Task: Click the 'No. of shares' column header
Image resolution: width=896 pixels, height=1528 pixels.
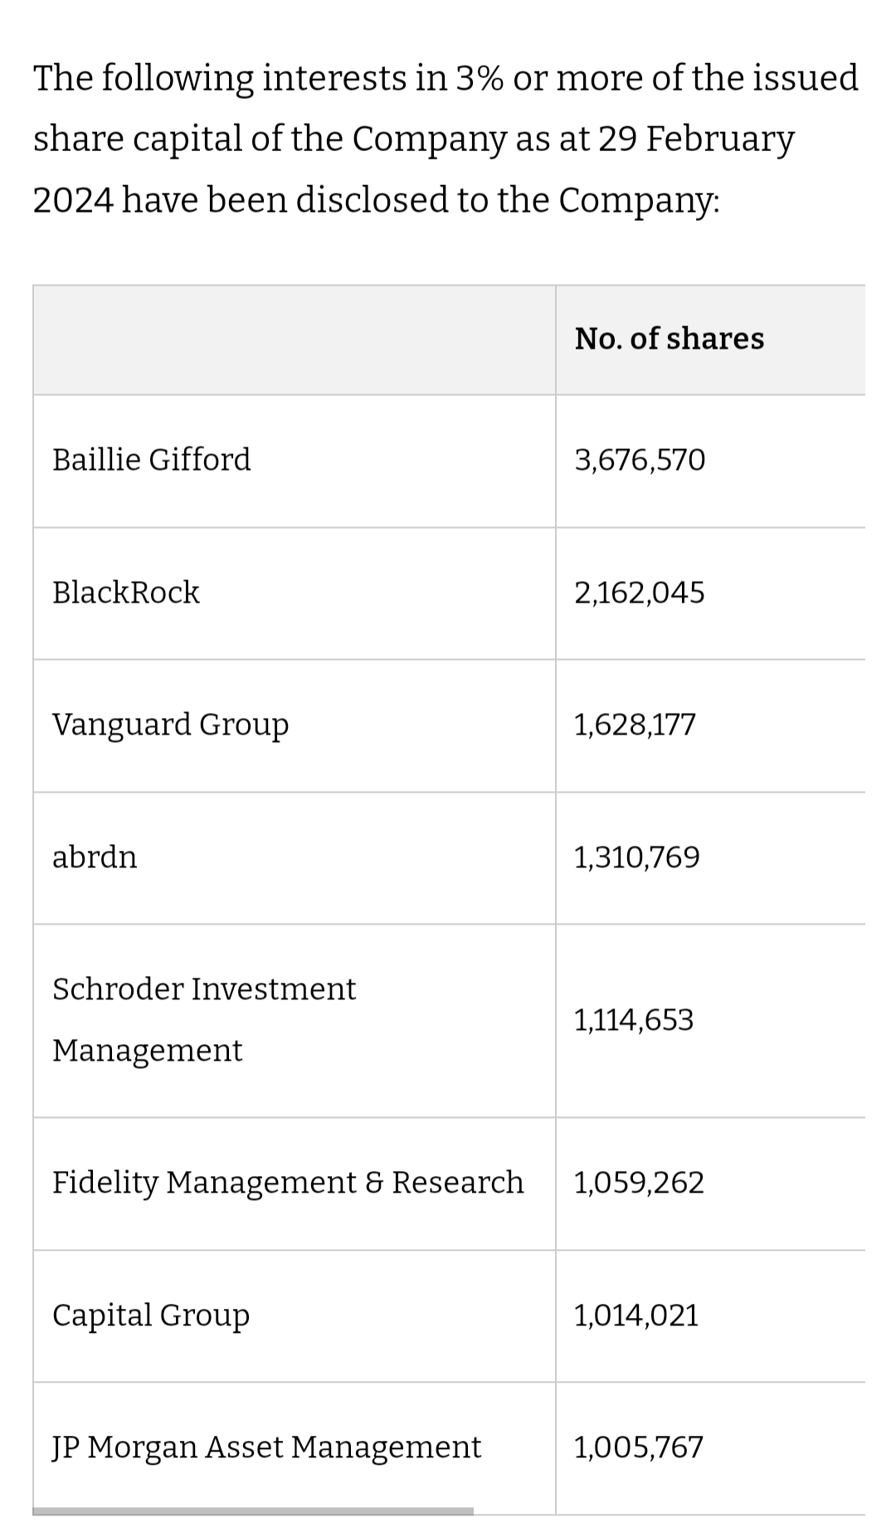Action: point(669,339)
